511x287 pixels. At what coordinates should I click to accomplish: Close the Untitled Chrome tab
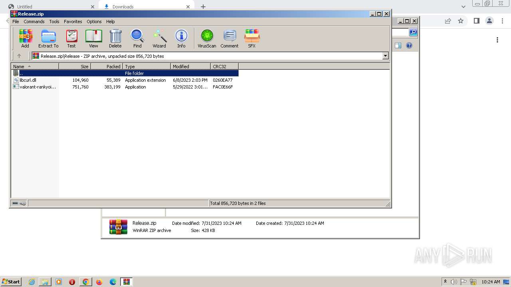(x=92, y=7)
